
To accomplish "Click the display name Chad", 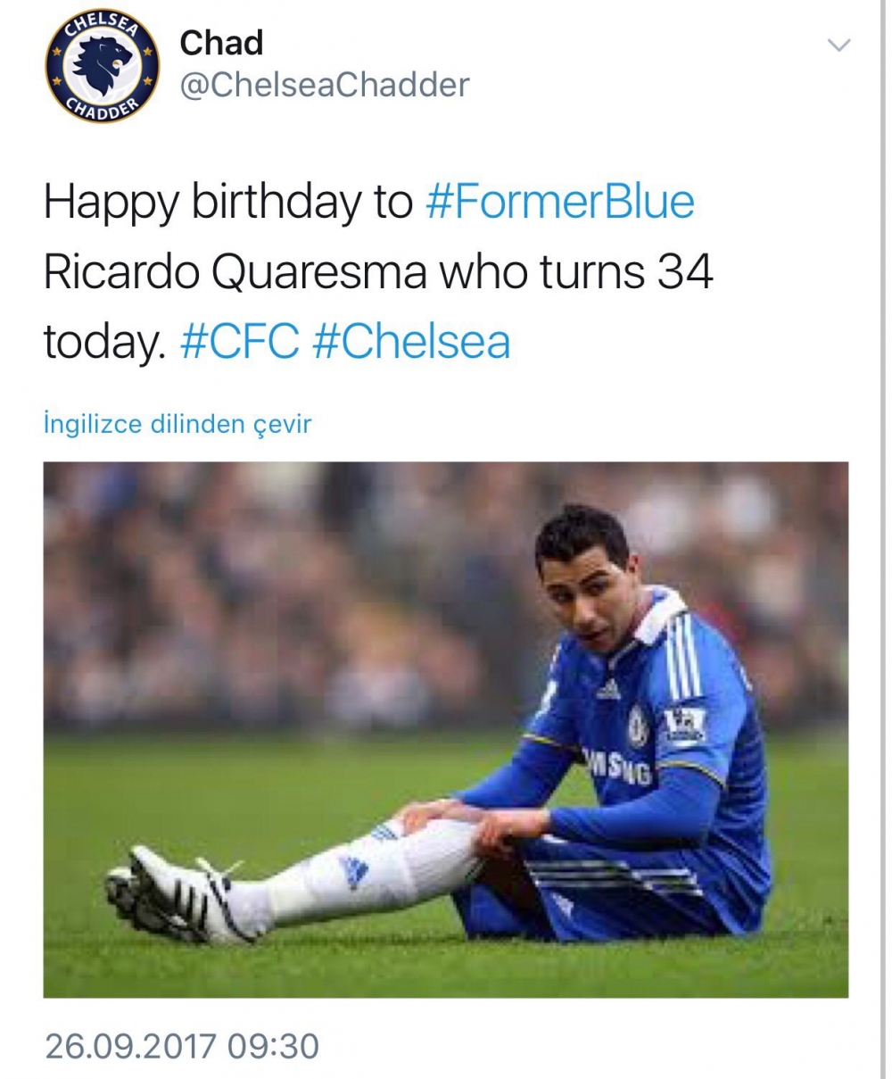I will point(221,43).
